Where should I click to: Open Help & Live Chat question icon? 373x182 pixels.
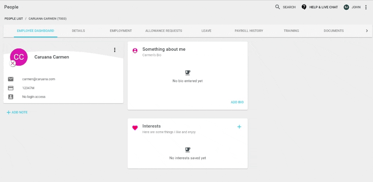[304, 7]
